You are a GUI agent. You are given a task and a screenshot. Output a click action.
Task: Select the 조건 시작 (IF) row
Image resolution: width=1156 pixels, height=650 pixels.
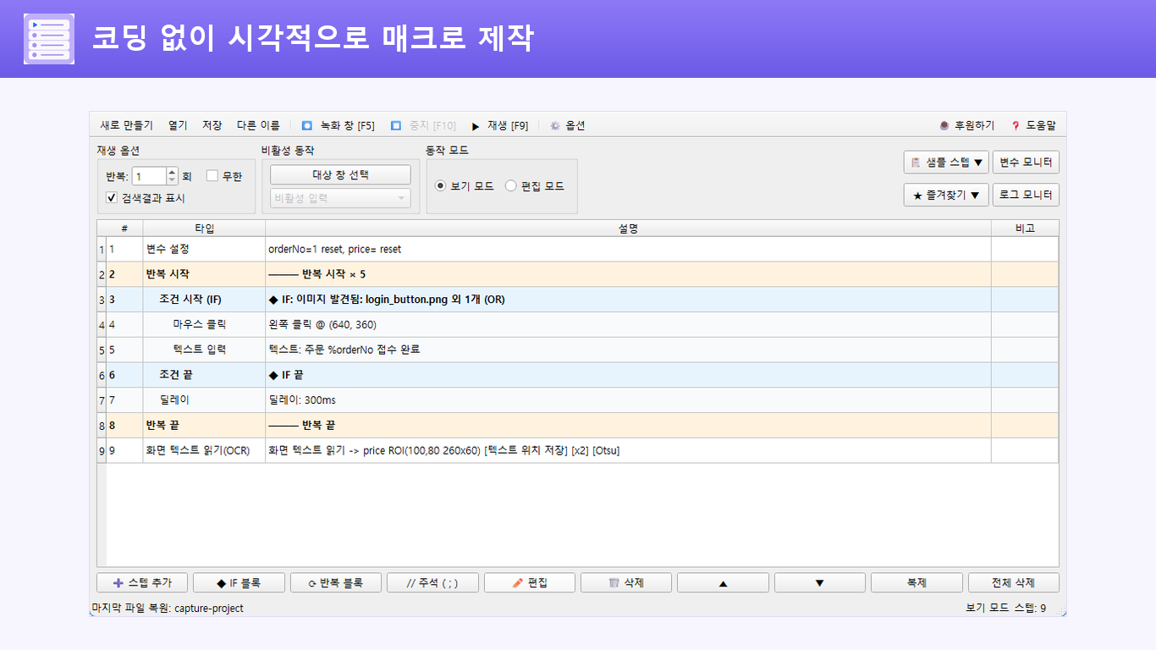578,300
